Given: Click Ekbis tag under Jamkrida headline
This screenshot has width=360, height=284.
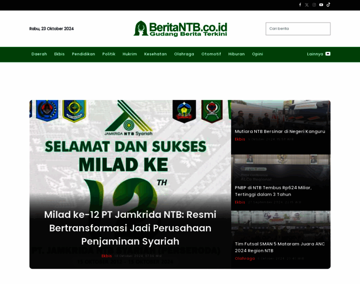Looking at the screenshot, I should (107, 256).
